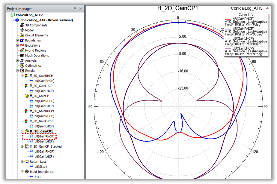The width and height of the screenshot is (277, 184).
Task: Click the Ansys logo icon in plot corner
Action: [x=267, y=8]
